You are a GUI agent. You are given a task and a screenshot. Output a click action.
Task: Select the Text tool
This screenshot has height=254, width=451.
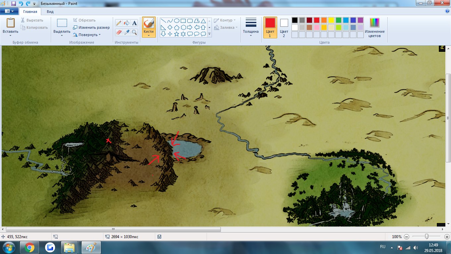134,23
